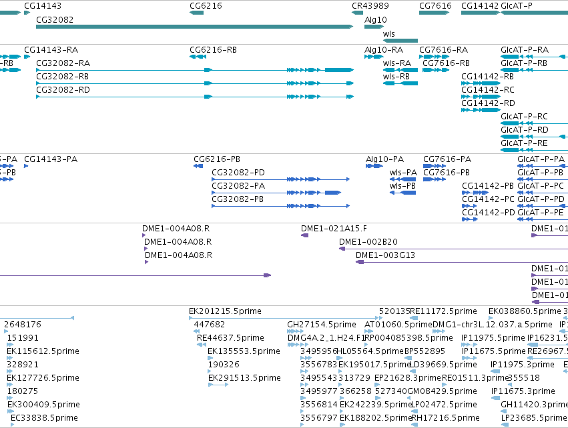Select the DMG4A.2_1.H24.F1 EST label
Image resolution: width=568 pixels, height=428 pixels.
pyautogui.click(x=326, y=338)
